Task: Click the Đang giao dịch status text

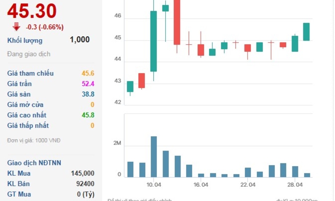Action: point(29,54)
